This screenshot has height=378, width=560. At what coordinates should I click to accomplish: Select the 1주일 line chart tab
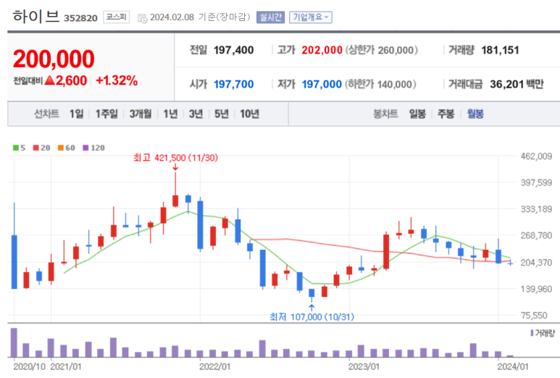106,114
